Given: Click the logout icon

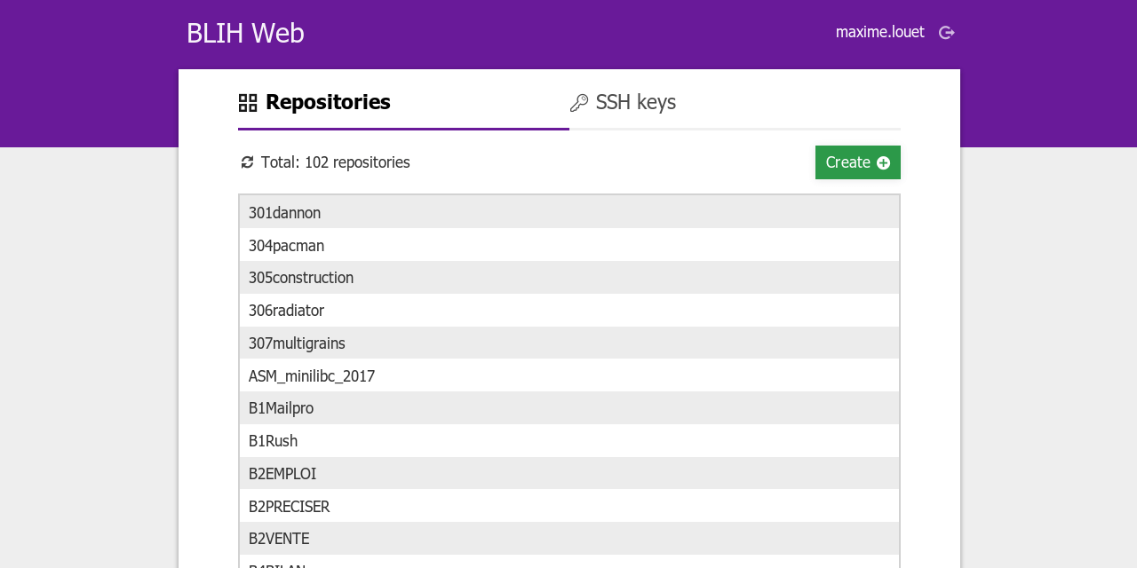Looking at the screenshot, I should [x=947, y=33].
